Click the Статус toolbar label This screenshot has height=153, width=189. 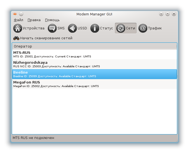coord(106,28)
